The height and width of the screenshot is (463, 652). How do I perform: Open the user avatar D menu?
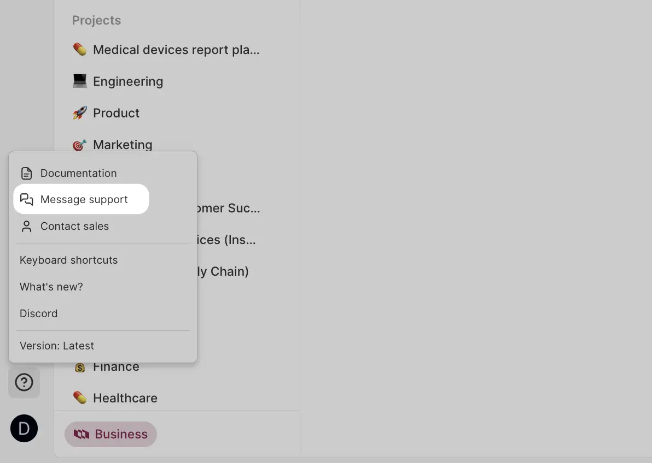coord(24,429)
